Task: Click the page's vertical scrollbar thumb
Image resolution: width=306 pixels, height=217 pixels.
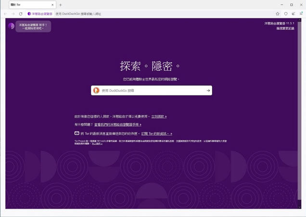Action: [x=299, y=110]
